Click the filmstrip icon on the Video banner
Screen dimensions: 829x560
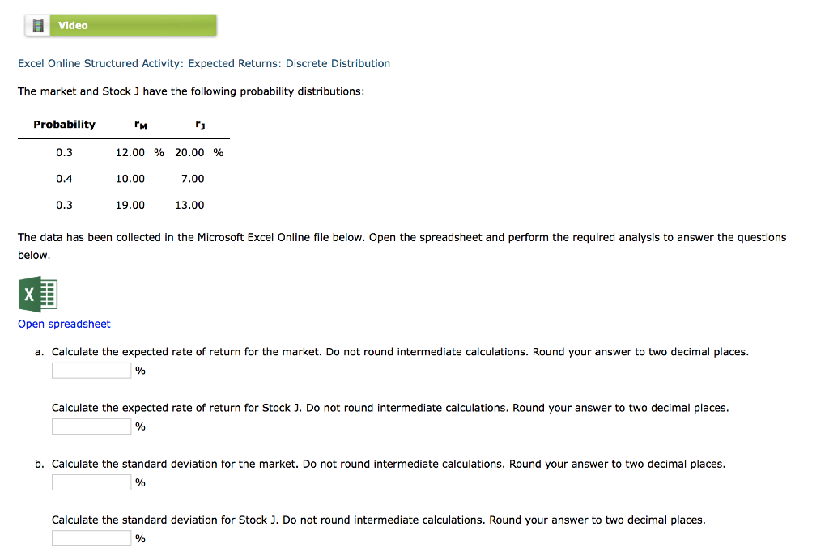[37, 24]
